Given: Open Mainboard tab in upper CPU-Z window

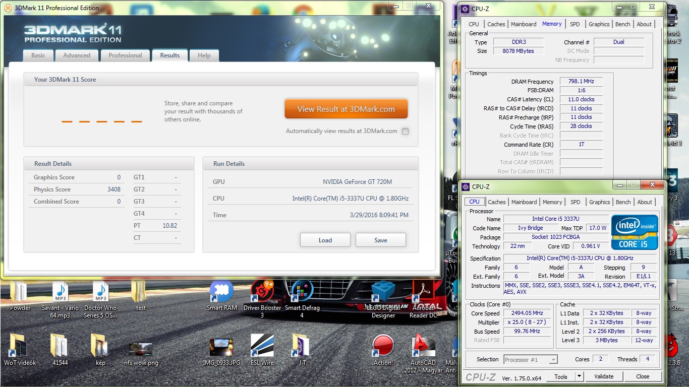Looking at the screenshot, I should [x=524, y=24].
